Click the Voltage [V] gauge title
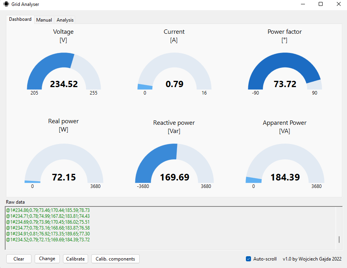Viewport: 347px width, 268px height. tap(63, 36)
